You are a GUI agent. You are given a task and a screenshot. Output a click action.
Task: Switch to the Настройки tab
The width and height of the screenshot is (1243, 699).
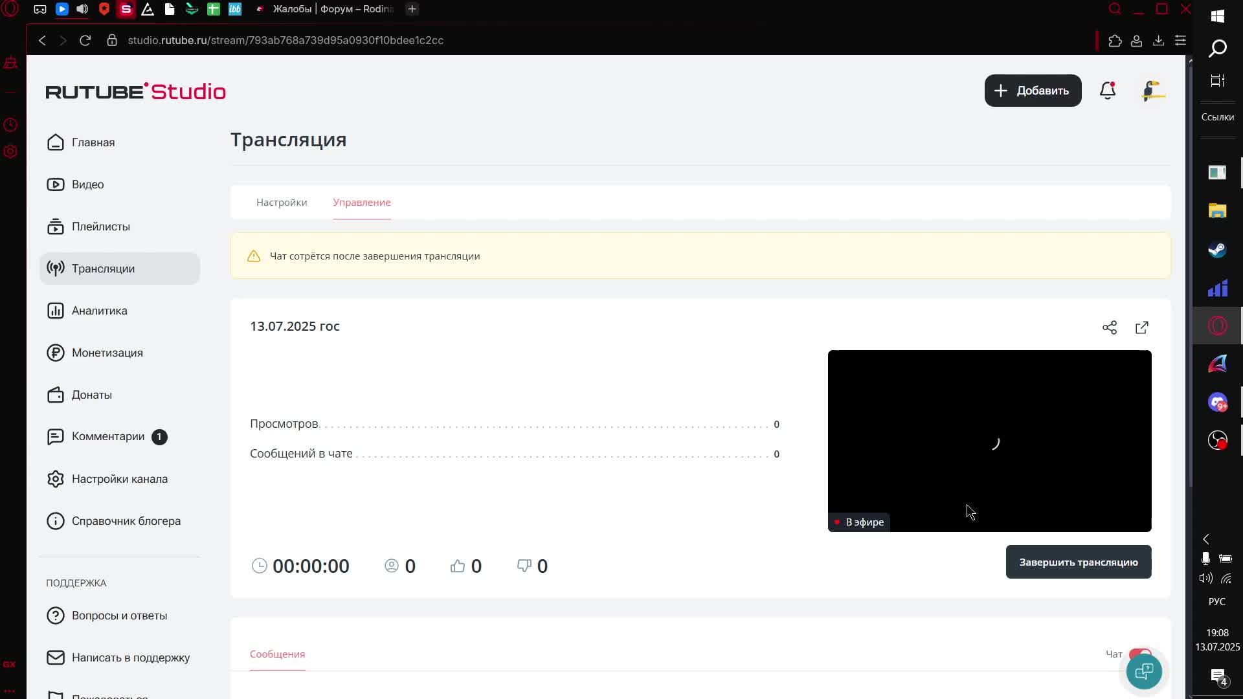282,203
